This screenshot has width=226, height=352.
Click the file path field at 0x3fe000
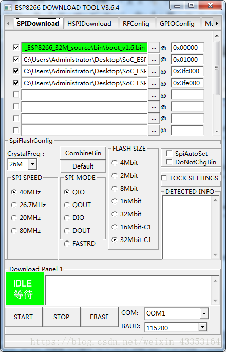click(84, 84)
